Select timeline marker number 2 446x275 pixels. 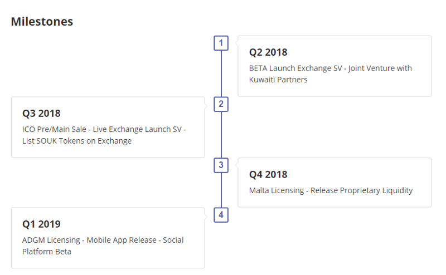point(221,104)
